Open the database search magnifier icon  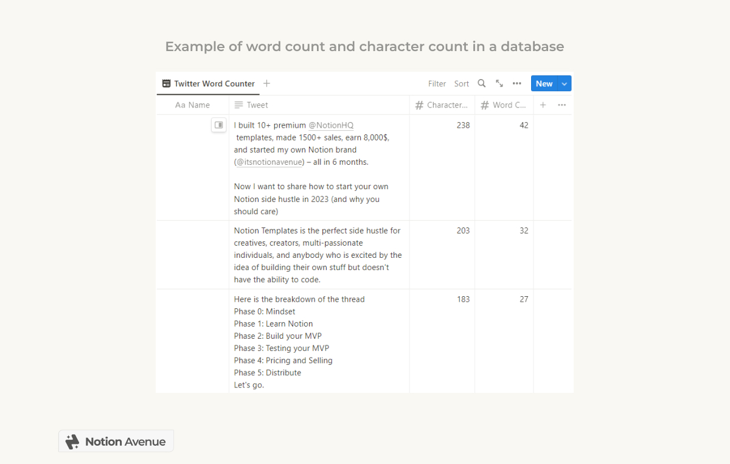[481, 83]
